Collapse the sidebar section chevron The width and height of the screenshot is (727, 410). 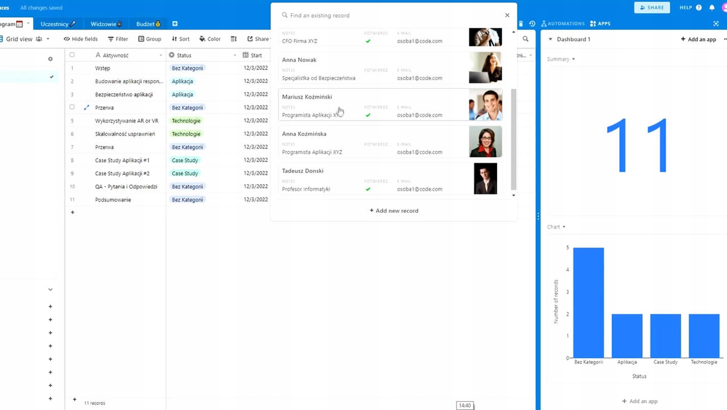point(50,290)
